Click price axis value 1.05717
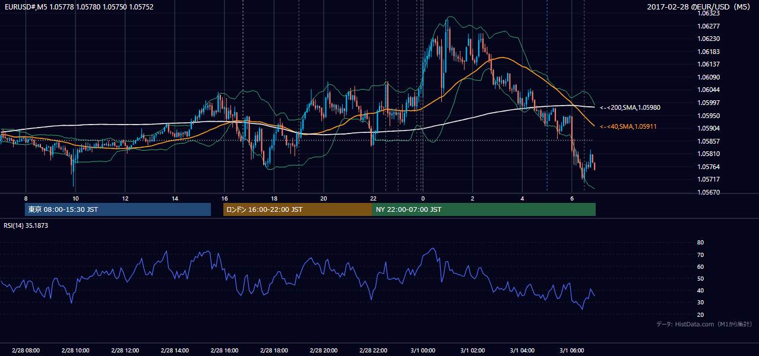 [709, 179]
